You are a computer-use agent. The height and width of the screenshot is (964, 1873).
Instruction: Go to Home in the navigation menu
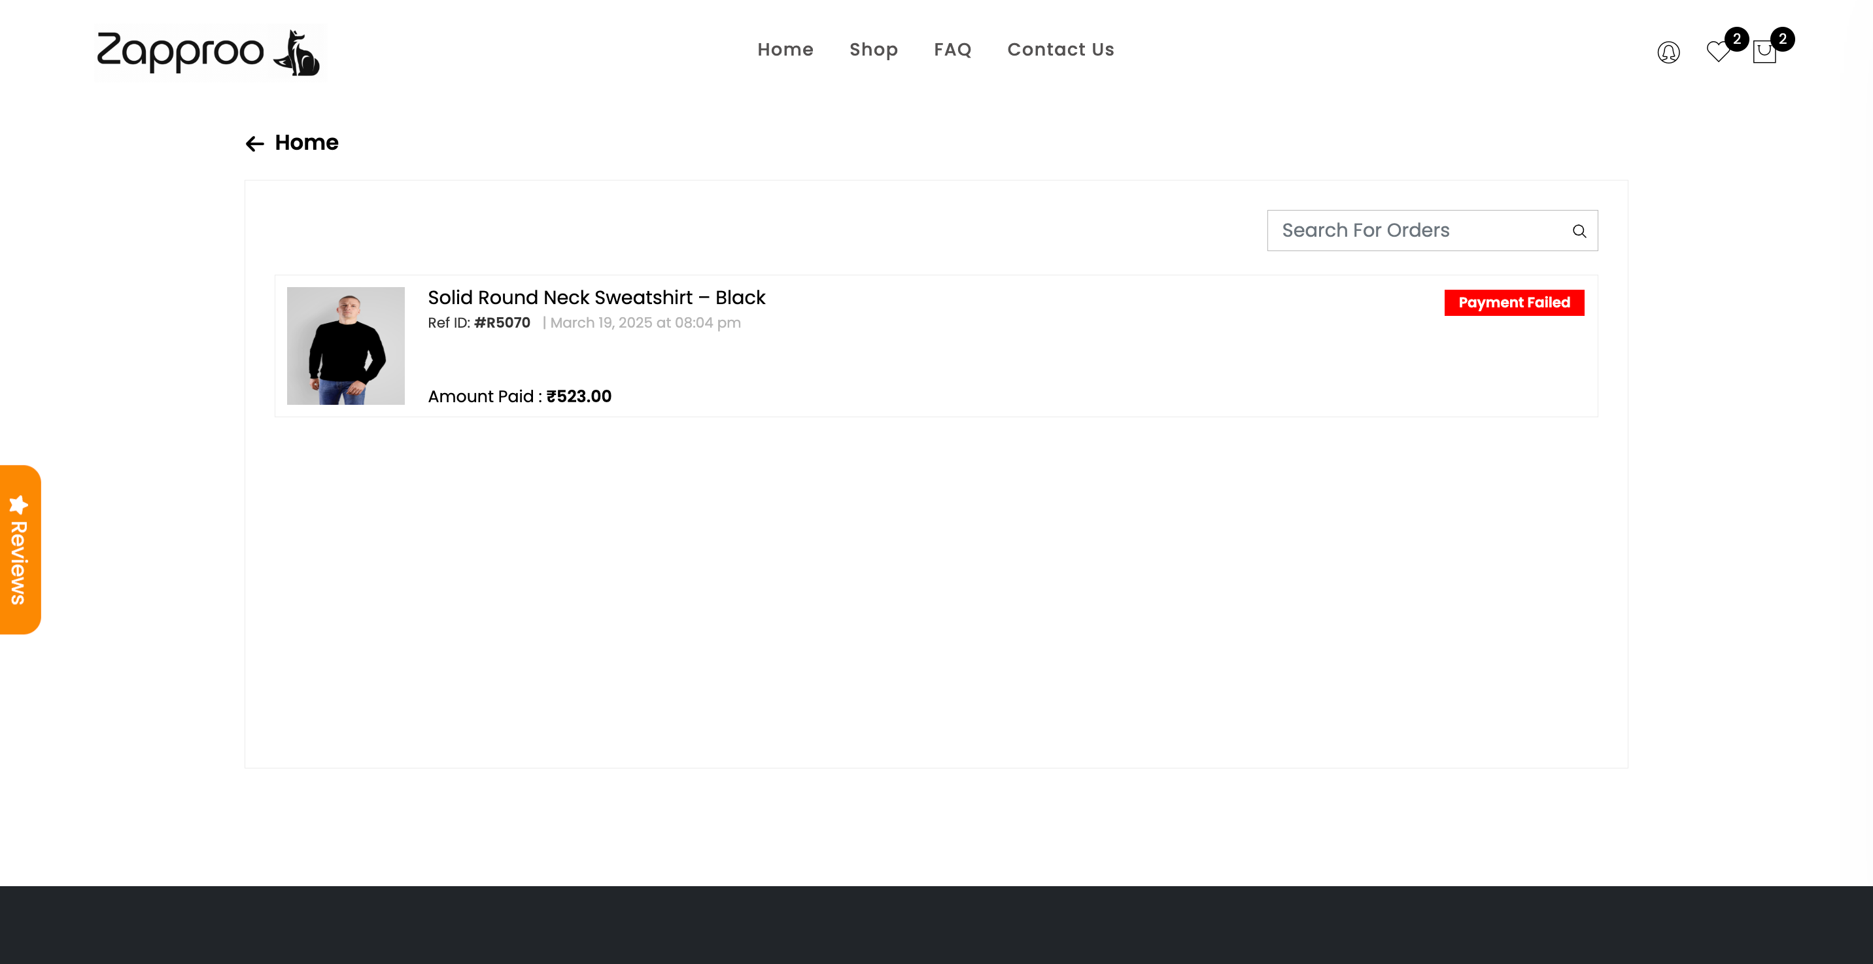(785, 50)
